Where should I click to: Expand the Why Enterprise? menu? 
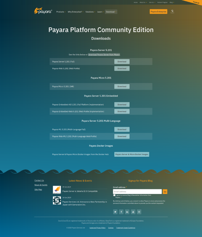(75, 12)
